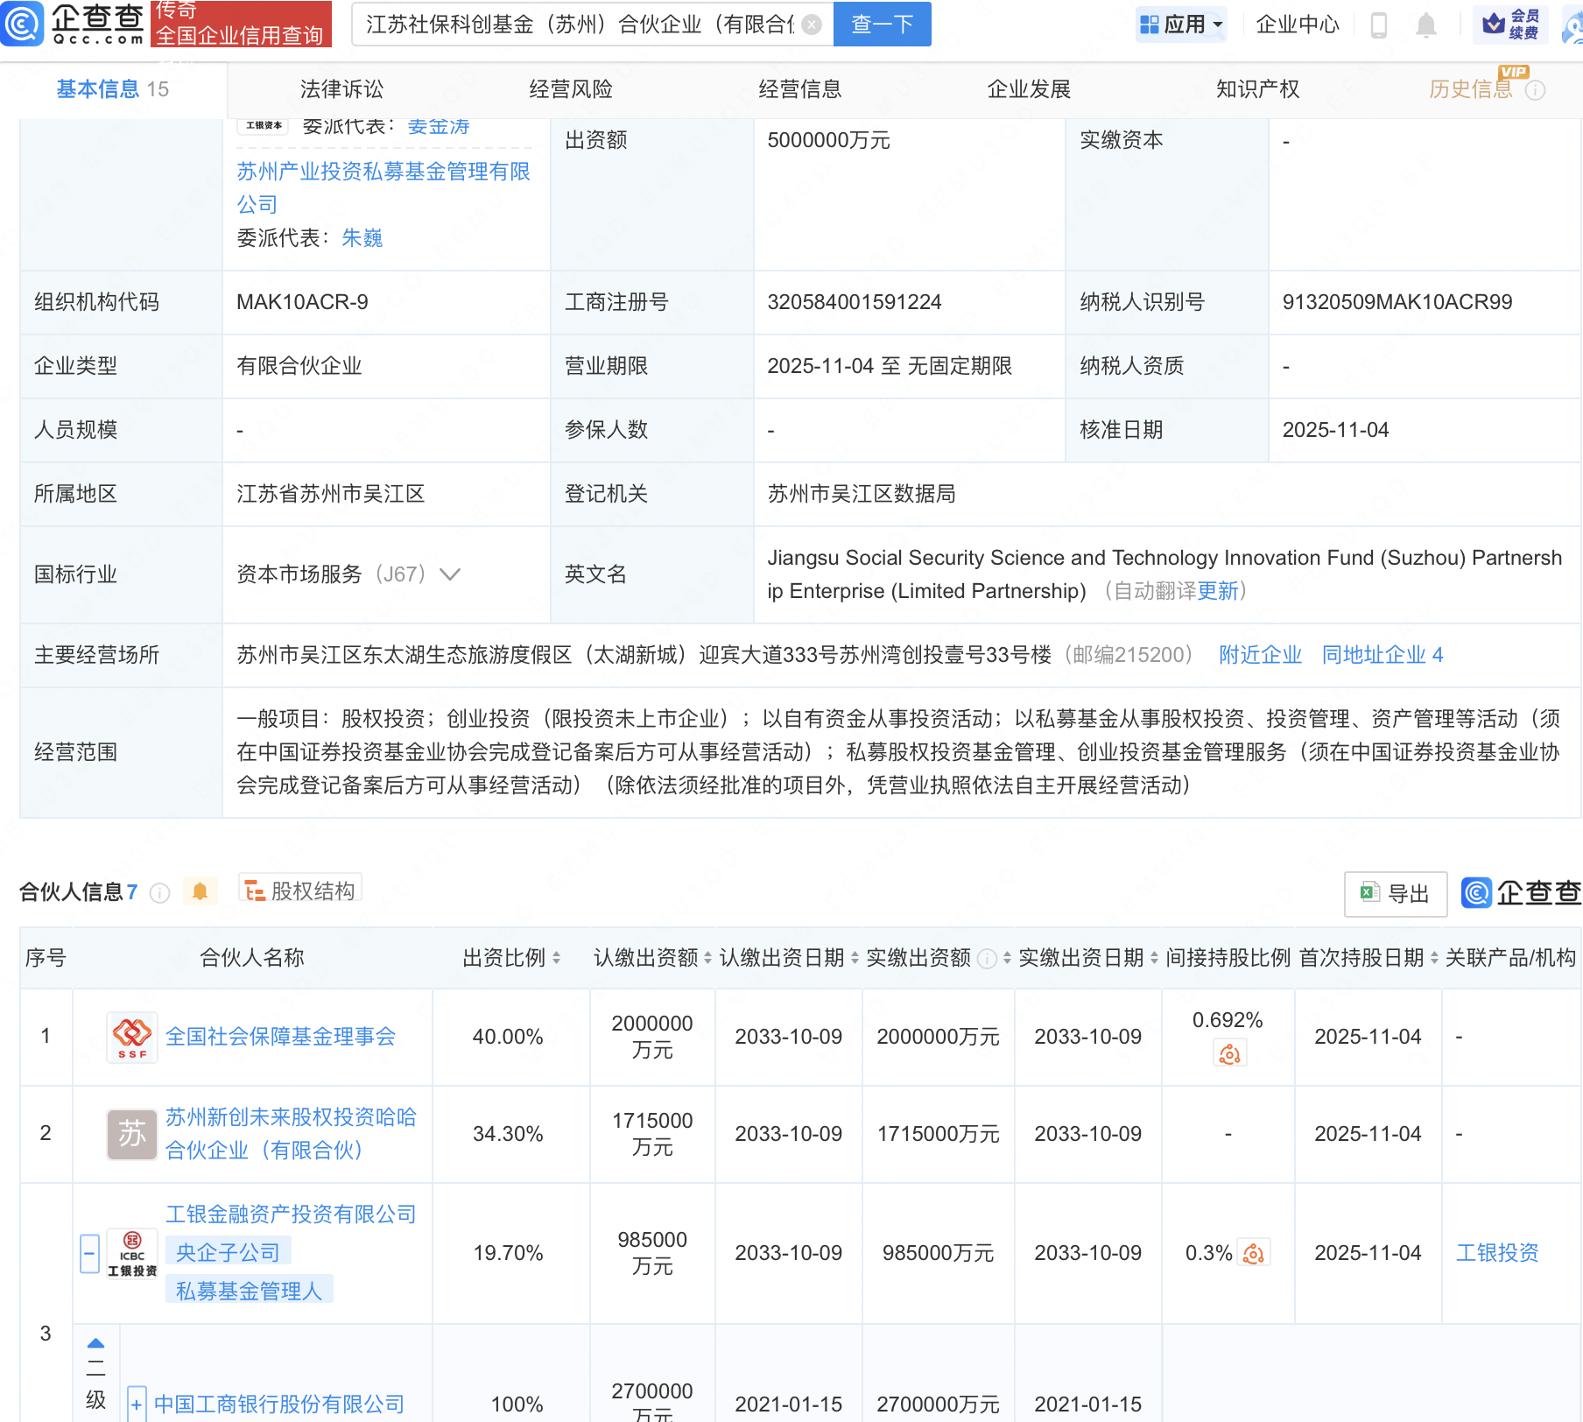1583x1422 pixels.
Task: Click the Qcc logo icon
Action: pyautogui.click(x=22, y=24)
